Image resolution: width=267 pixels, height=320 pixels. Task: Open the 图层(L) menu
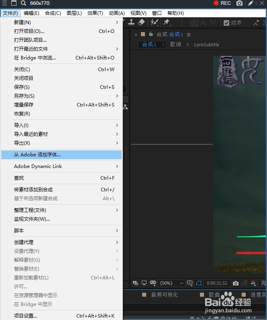point(74,13)
